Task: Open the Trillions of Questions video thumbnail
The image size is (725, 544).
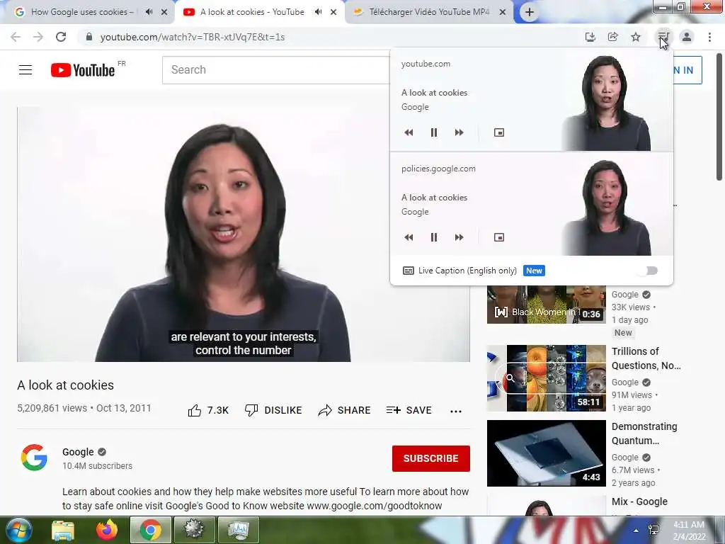Action: [x=546, y=378]
